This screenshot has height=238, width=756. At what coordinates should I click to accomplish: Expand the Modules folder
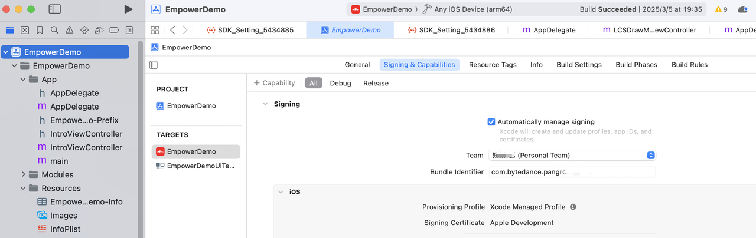(x=23, y=174)
